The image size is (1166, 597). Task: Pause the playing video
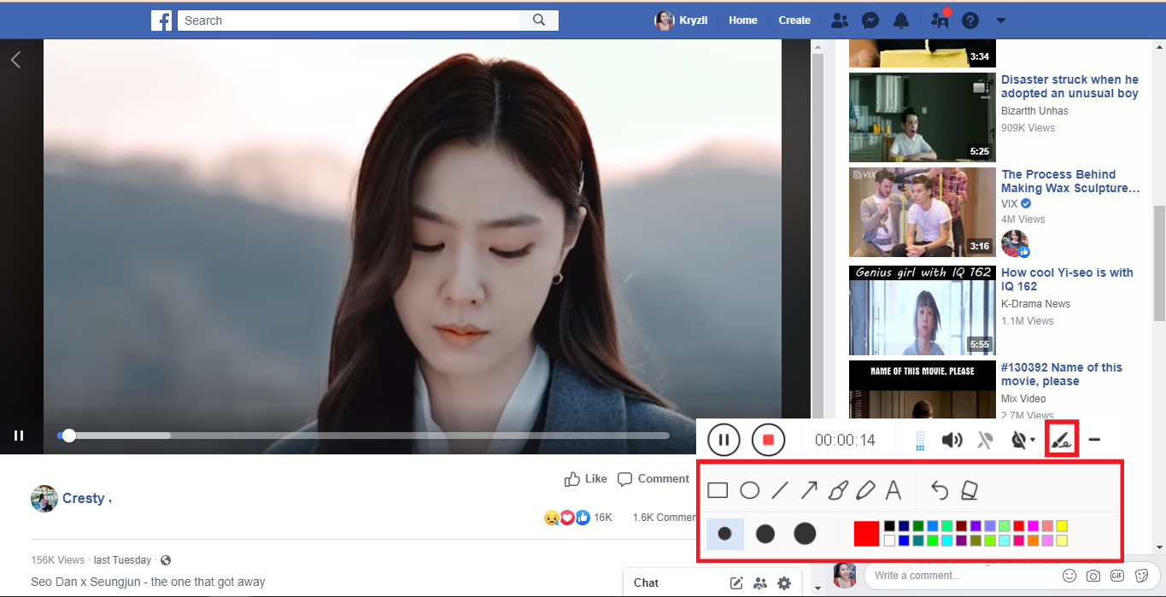19,436
